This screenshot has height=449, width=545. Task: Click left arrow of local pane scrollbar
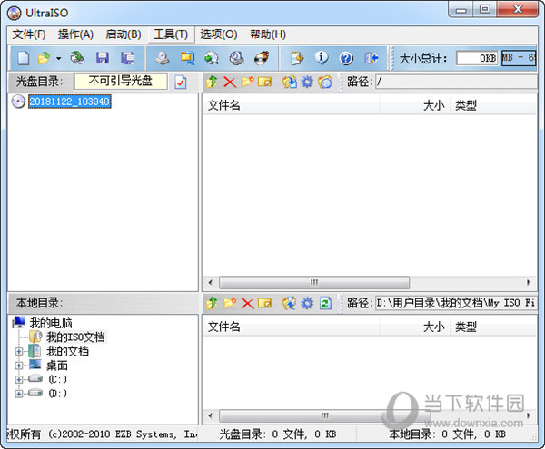210,415
